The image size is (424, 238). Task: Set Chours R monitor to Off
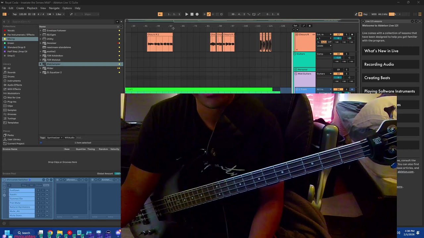coord(330,42)
